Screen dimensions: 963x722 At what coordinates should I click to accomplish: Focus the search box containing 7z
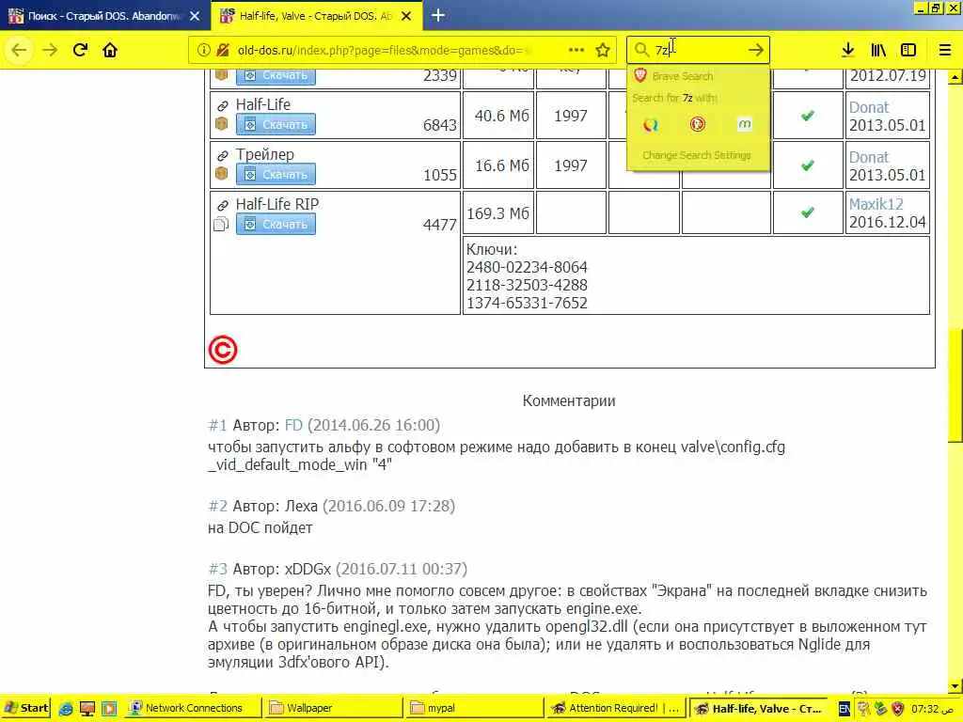698,50
